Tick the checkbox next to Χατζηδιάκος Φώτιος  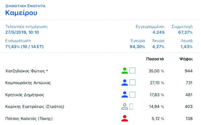tap(132, 70)
